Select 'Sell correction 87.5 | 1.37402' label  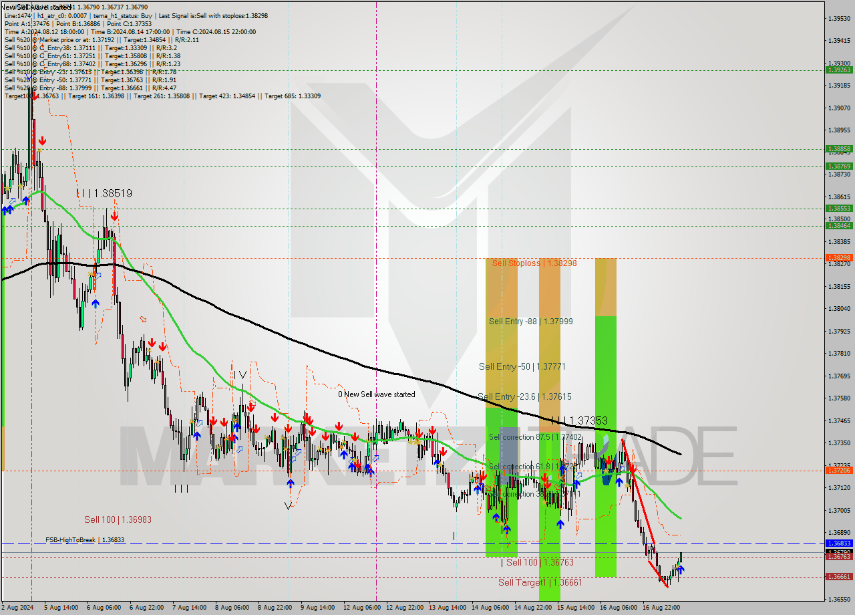point(535,437)
